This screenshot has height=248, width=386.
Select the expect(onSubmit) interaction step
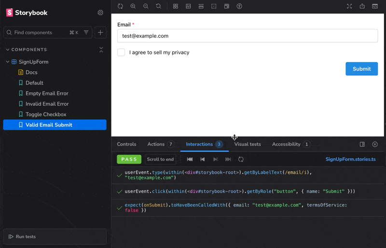point(248,208)
